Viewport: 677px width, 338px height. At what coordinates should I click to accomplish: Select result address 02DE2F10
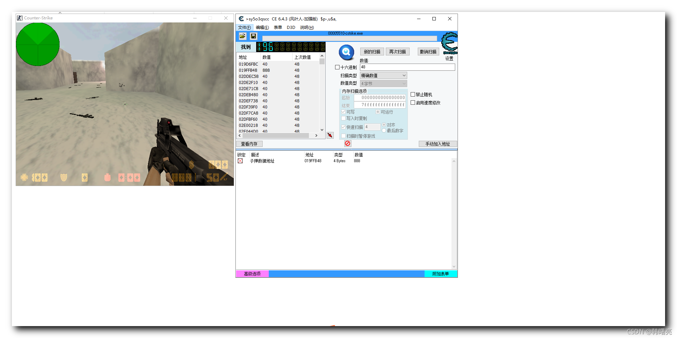248,83
